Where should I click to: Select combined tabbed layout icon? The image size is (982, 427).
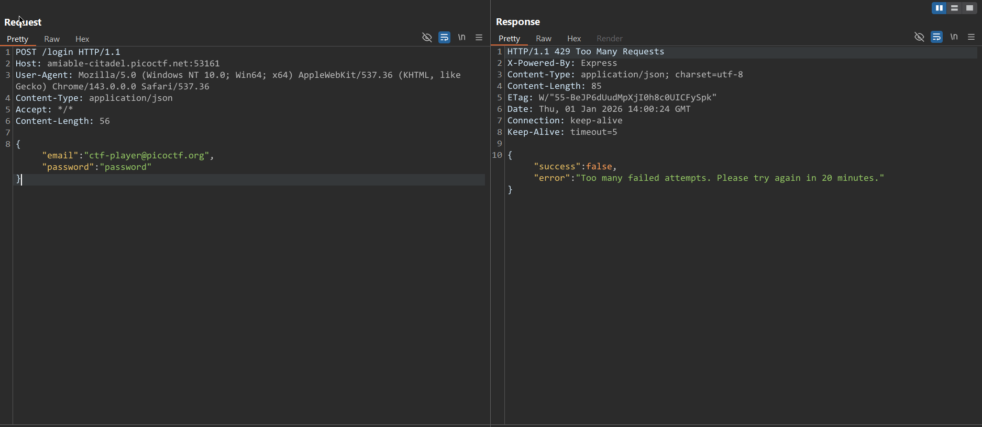click(969, 8)
